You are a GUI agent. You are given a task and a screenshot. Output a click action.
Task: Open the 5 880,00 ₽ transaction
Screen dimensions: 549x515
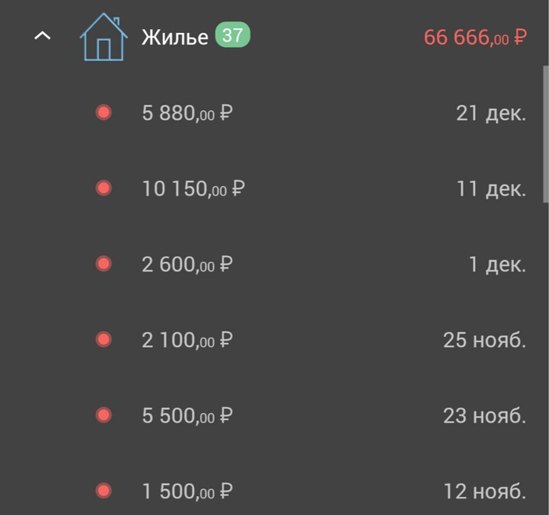pos(187,113)
